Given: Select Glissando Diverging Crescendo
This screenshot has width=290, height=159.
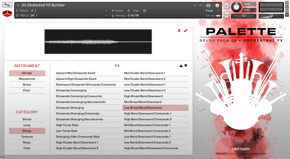Looking at the screenshot, I should 87,113.
